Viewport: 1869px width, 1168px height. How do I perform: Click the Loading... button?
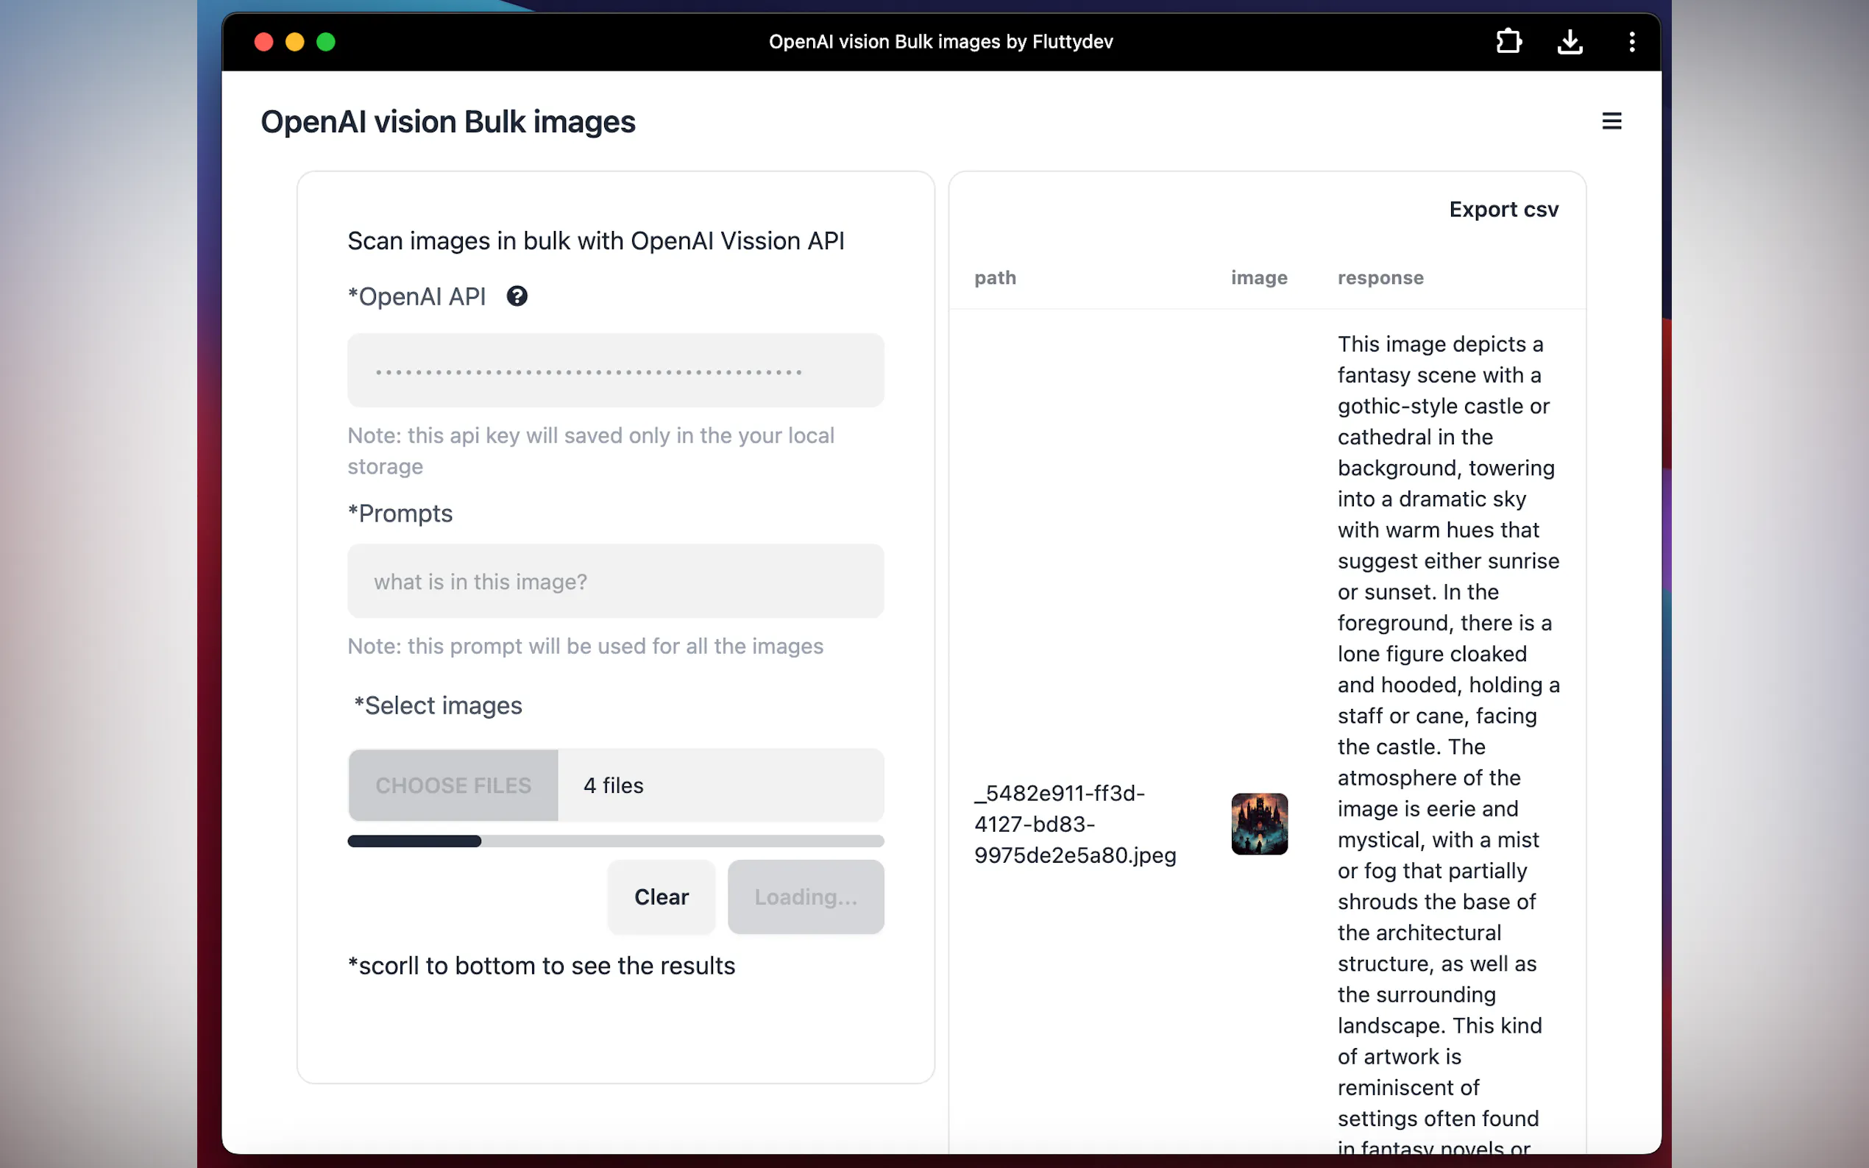click(806, 897)
